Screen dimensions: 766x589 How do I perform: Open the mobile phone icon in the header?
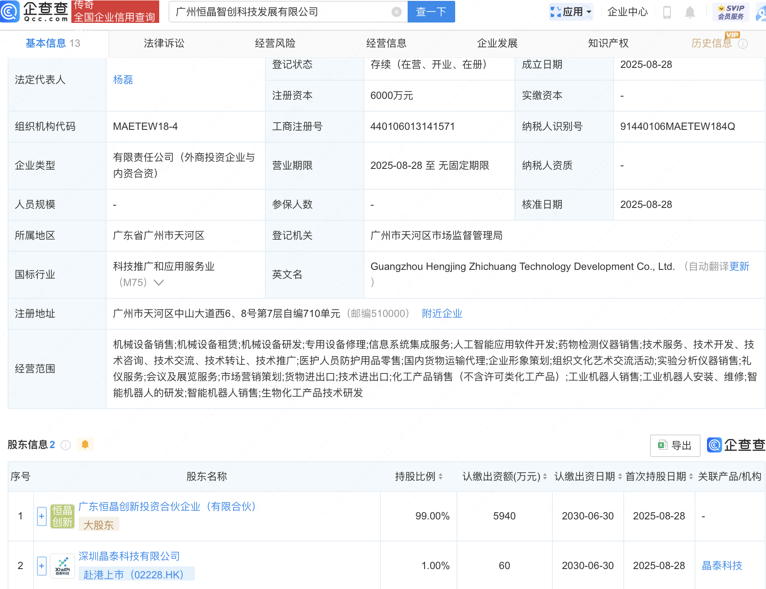[667, 12]
